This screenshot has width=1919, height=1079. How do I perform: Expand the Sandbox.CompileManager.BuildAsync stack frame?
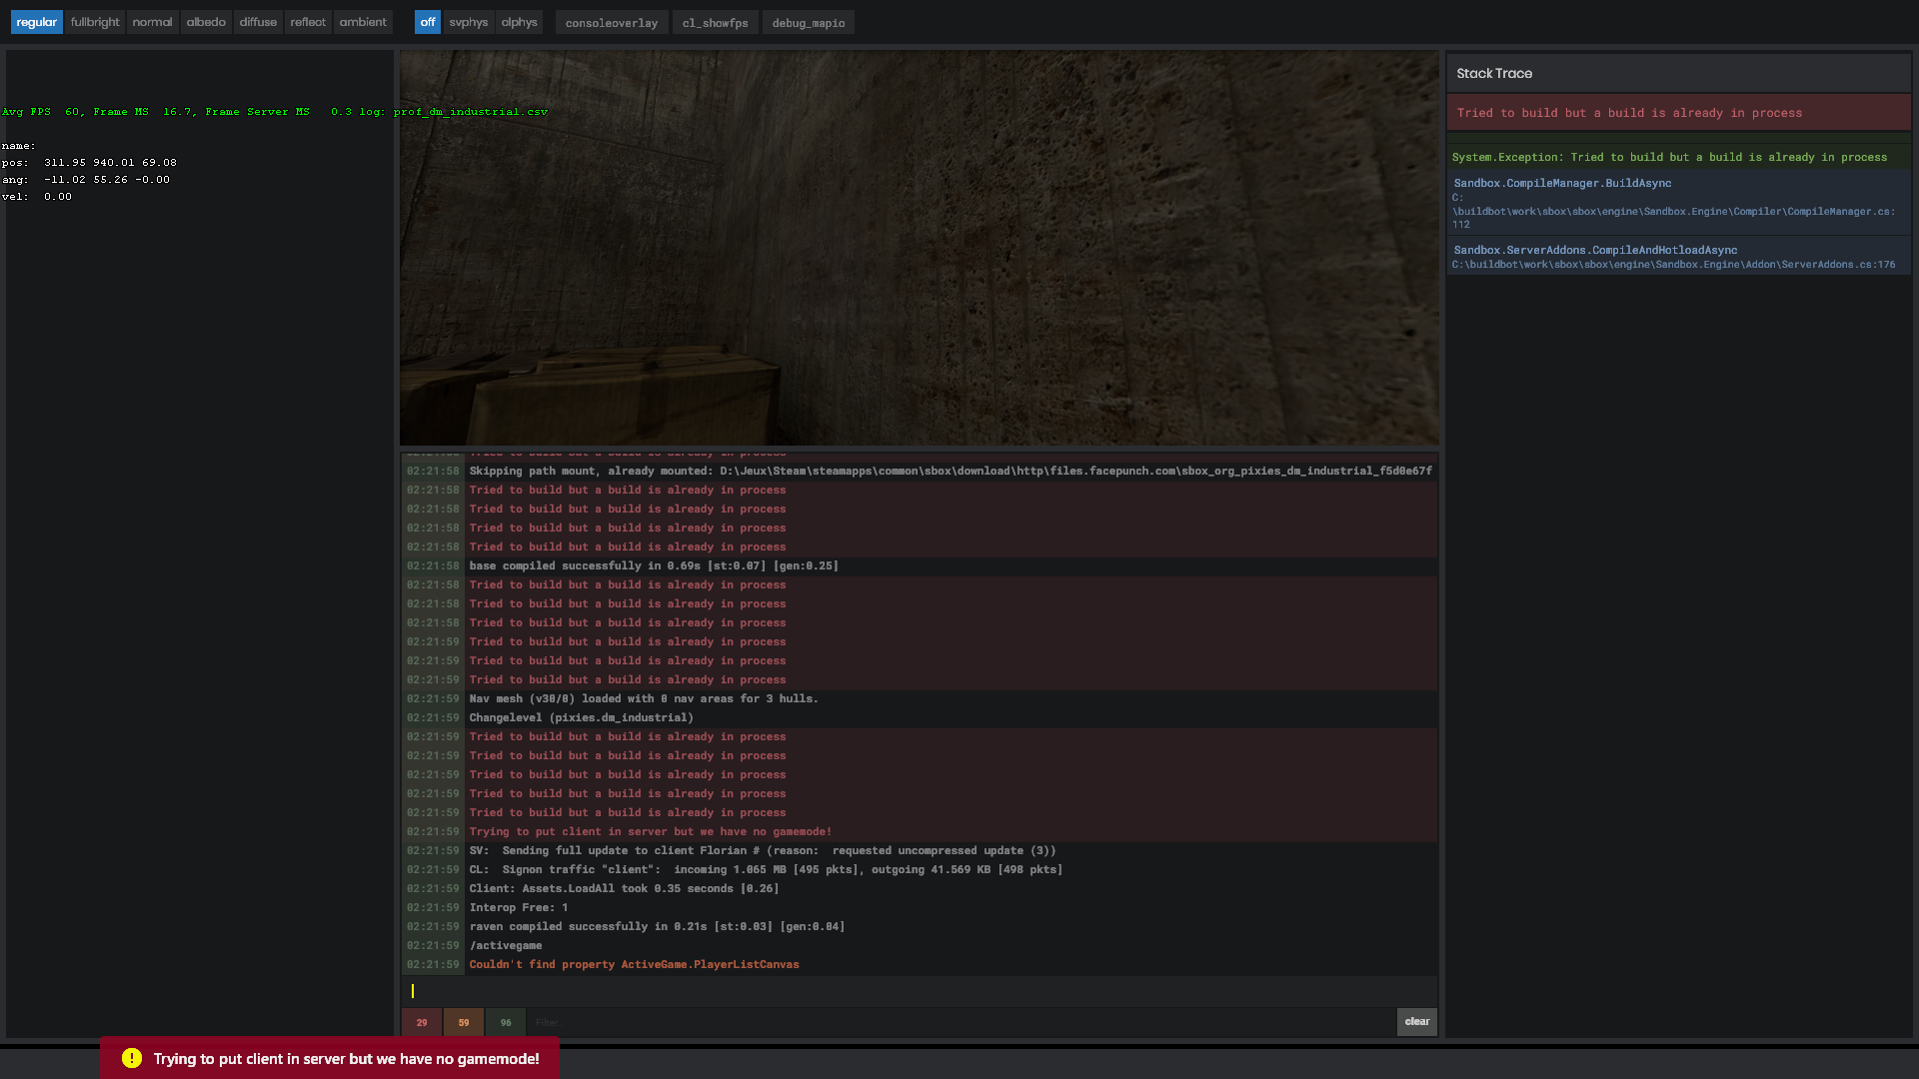(1679, 203)
